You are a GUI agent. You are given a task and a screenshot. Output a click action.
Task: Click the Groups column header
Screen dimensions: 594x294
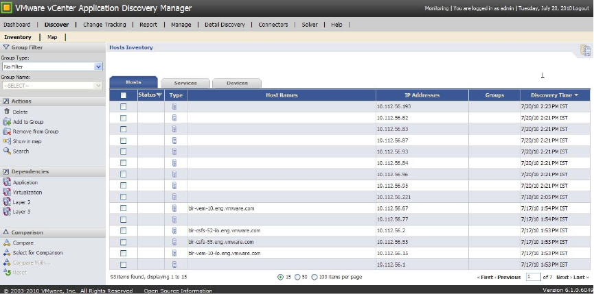pyautogui.click(x=494, y=95)
